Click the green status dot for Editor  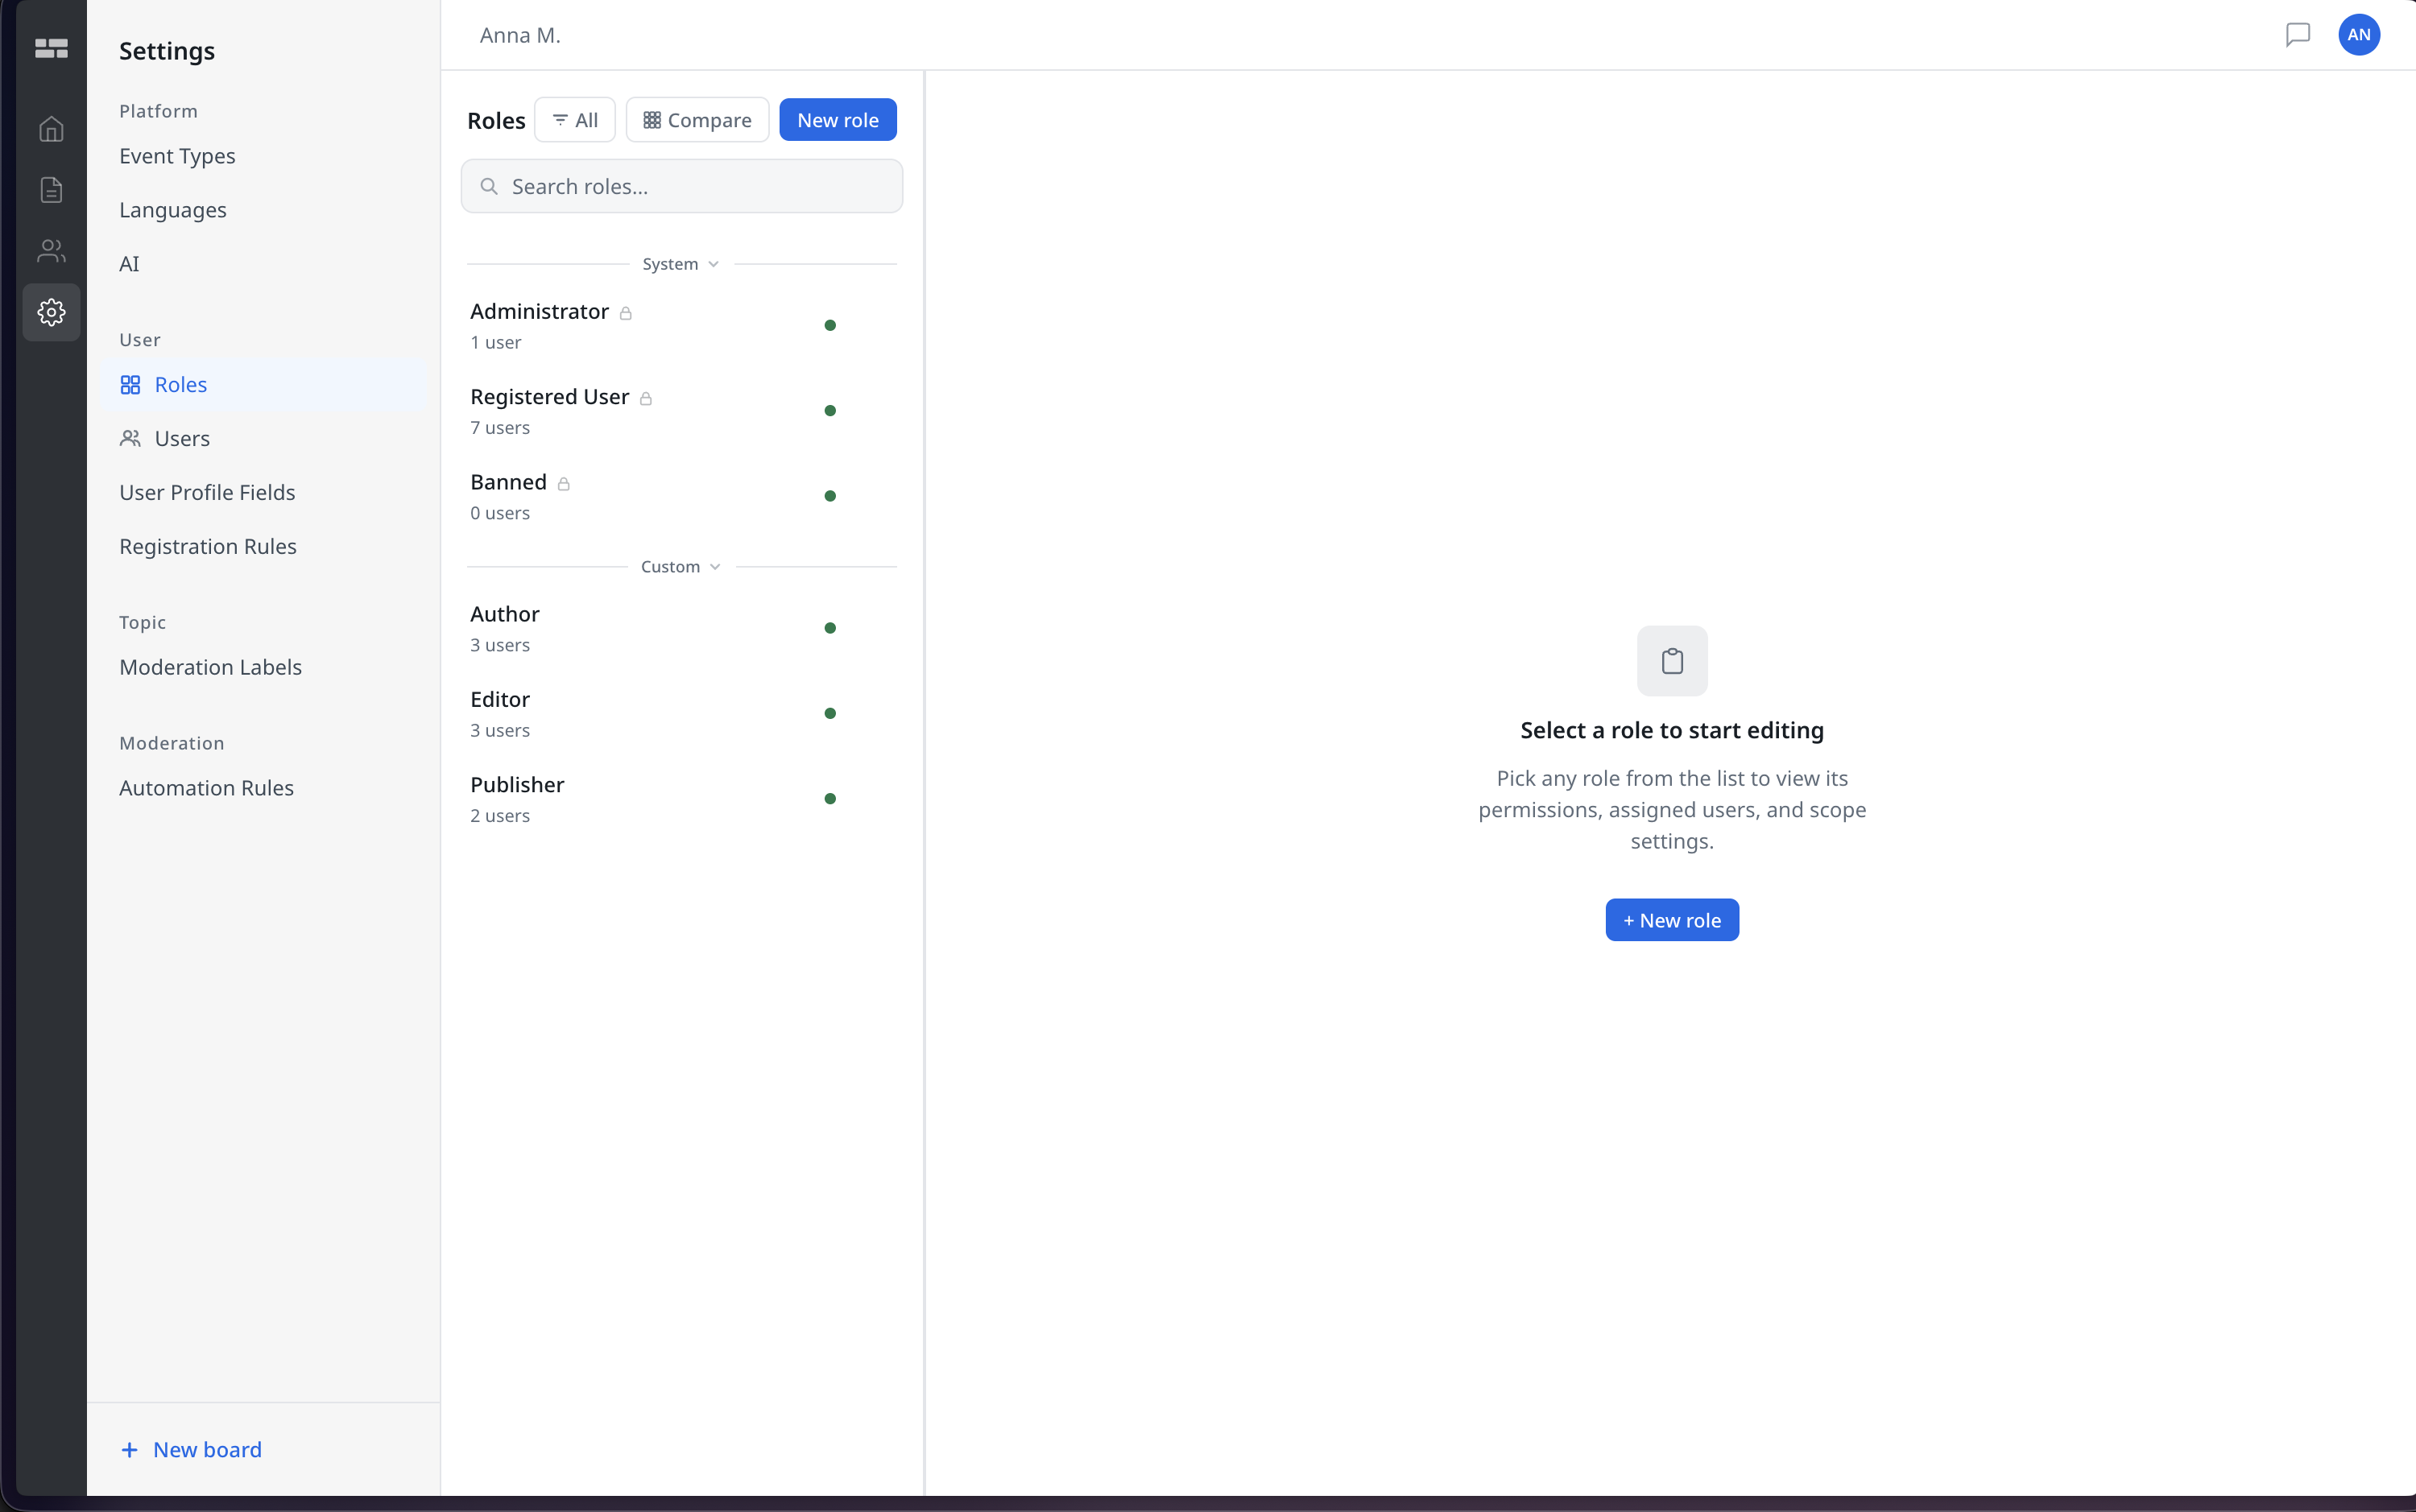830,713
